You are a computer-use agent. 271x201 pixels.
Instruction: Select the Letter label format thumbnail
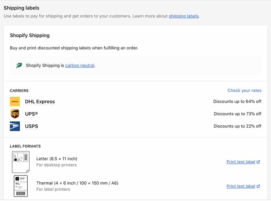click(x=21, y=162)
